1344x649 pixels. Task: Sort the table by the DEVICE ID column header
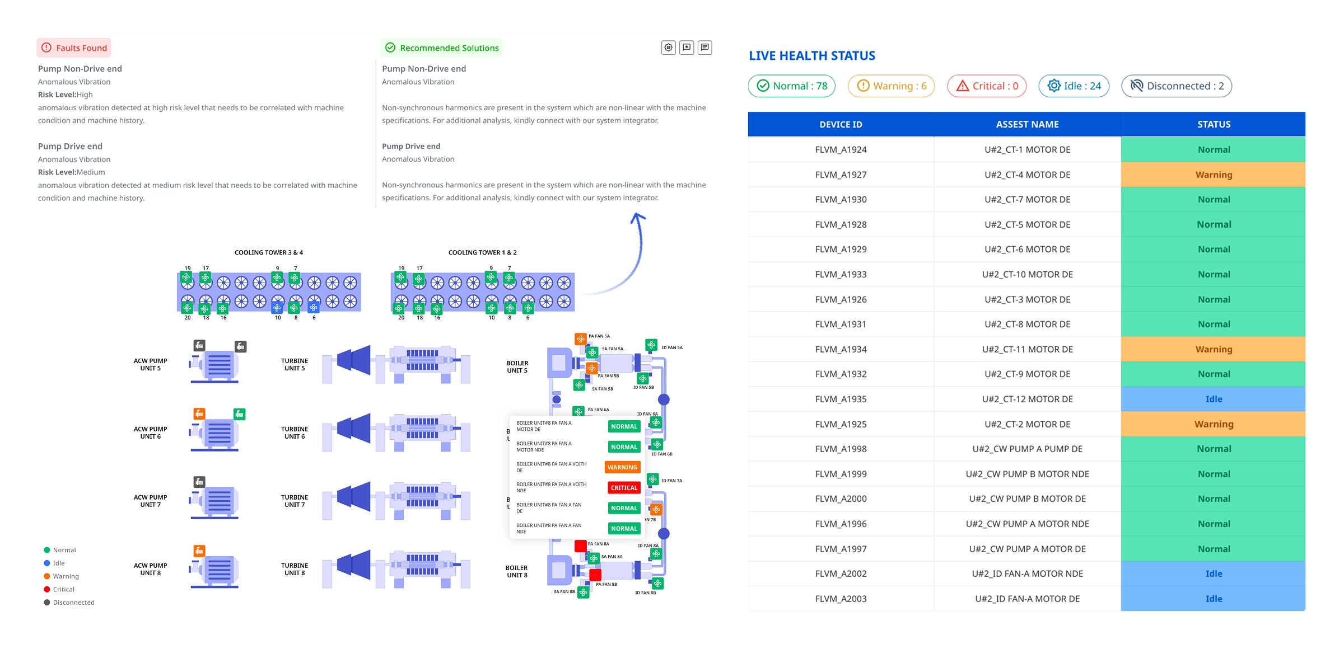(841, 124)
